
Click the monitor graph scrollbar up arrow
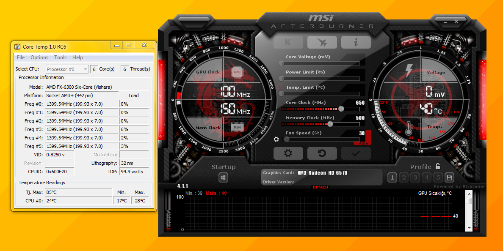click(x=469, y=194)
